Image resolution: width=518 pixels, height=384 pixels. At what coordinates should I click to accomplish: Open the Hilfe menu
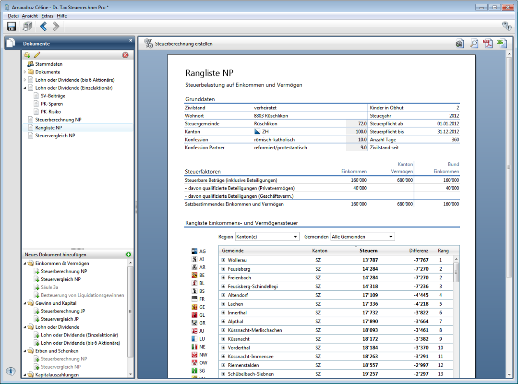pos(62,16)
